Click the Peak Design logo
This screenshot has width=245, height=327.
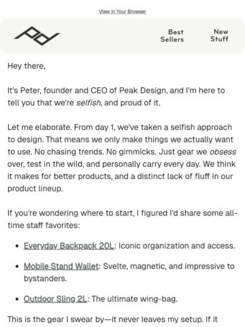pos(37,36)
